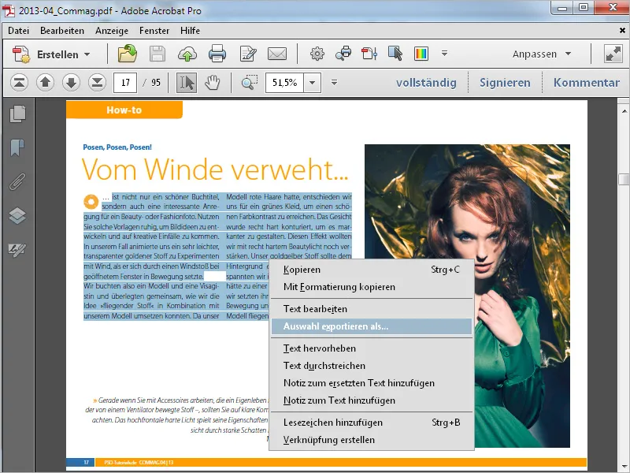Click the page number field showing 17

(125, 83)
